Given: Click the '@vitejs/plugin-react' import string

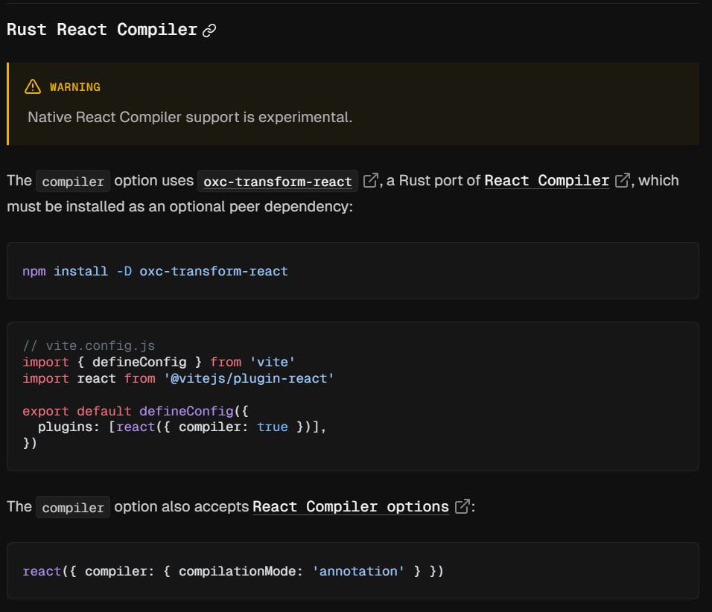Looking at the screenshot, I should [249, 378].
